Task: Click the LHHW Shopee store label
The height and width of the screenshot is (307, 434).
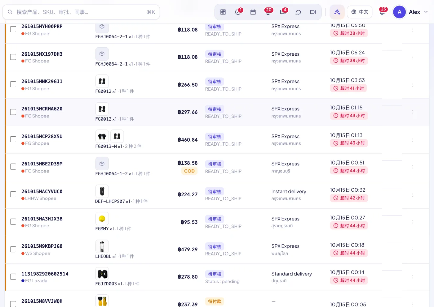Action: point(41,198)
